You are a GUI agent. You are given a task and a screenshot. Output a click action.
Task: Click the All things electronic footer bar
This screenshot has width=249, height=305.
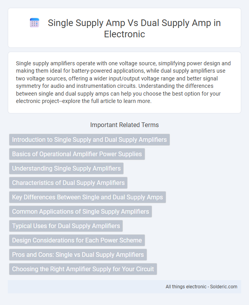coord(124,287)
